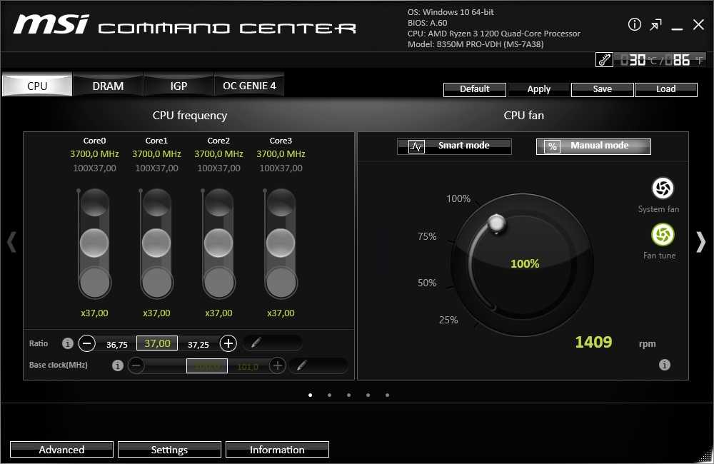Click the info icon below the rpm reading
This screenshot has height=464, width=714.
[664, 365]
